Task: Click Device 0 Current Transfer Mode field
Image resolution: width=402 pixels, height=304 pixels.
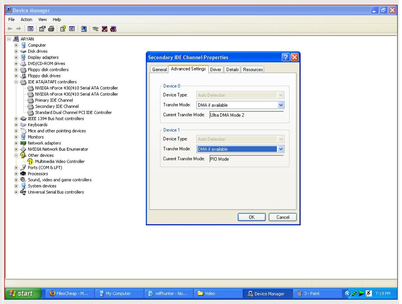Action: pos(246,115)
